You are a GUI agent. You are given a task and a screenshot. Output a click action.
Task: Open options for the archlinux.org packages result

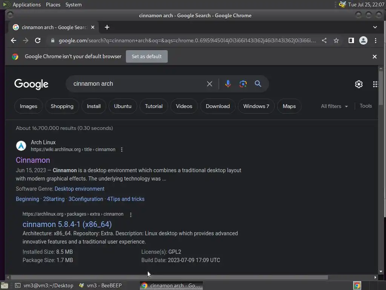click(x=131, y=214)
